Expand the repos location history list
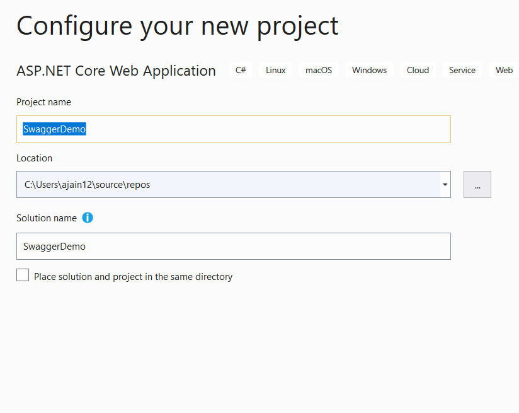 tap(445, 184)
